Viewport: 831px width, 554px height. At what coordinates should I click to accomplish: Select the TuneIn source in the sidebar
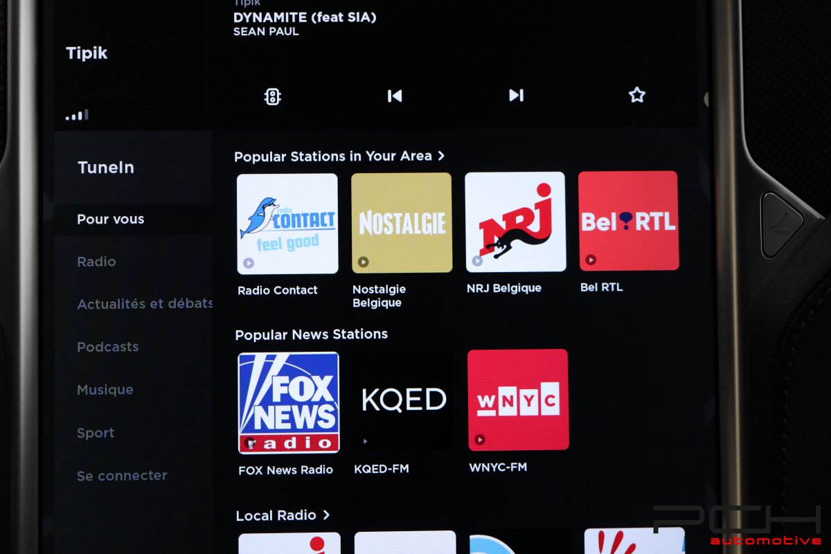click(106, 168)
